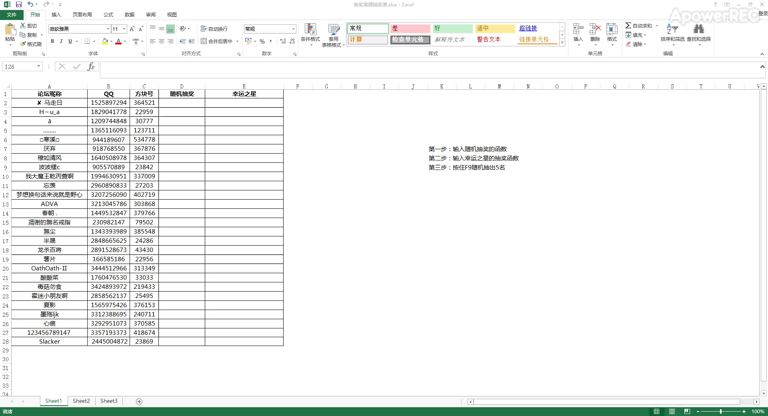
Task: Click the Paste (粘贴) clipboard icon
Action: (x=10, y=30)
